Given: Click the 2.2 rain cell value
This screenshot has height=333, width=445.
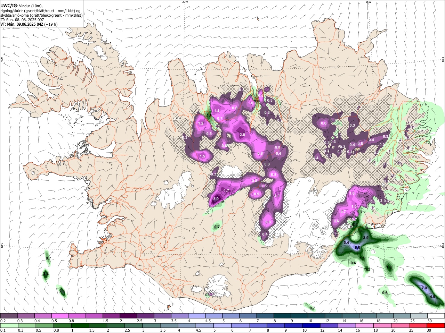Looking at the screenshot, I should point(46,274).
